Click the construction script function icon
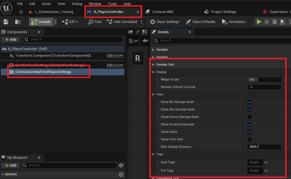 click(138, 32)
